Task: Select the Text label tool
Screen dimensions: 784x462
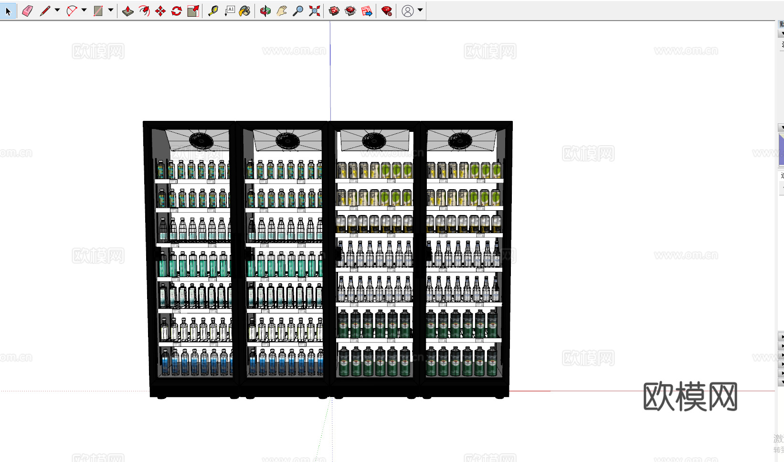Action: pos(230,11)
